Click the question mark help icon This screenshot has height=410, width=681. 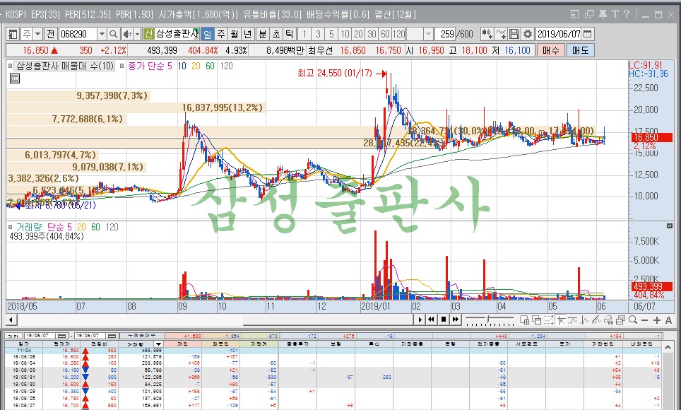coord(627,14)
